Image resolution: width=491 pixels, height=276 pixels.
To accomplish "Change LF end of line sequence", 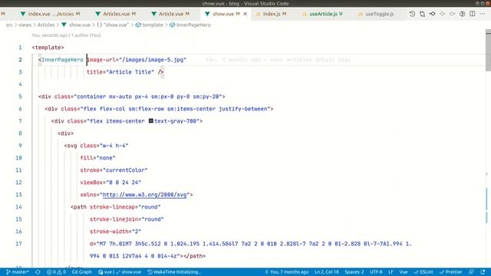I will (x=390, y=272).
